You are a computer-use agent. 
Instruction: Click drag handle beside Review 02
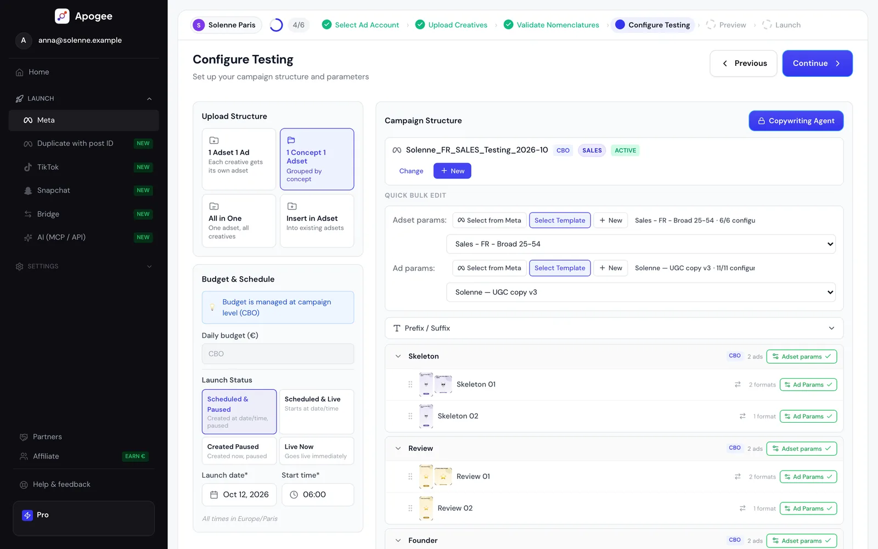[410, 508]
